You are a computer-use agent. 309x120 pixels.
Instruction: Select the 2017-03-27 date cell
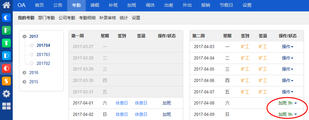click(x=83, y=47)
